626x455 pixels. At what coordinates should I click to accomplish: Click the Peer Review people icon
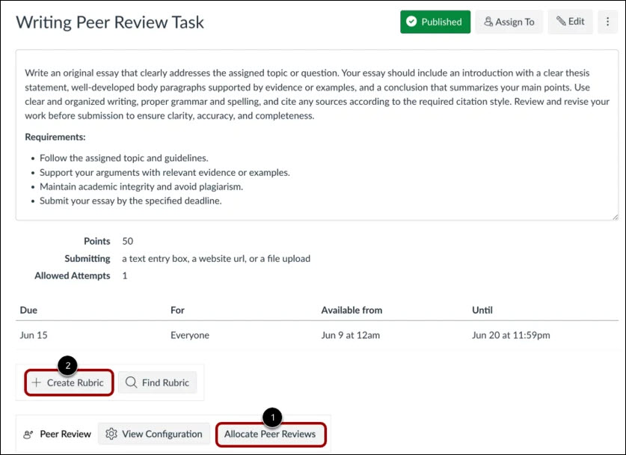tap(28, 434)
